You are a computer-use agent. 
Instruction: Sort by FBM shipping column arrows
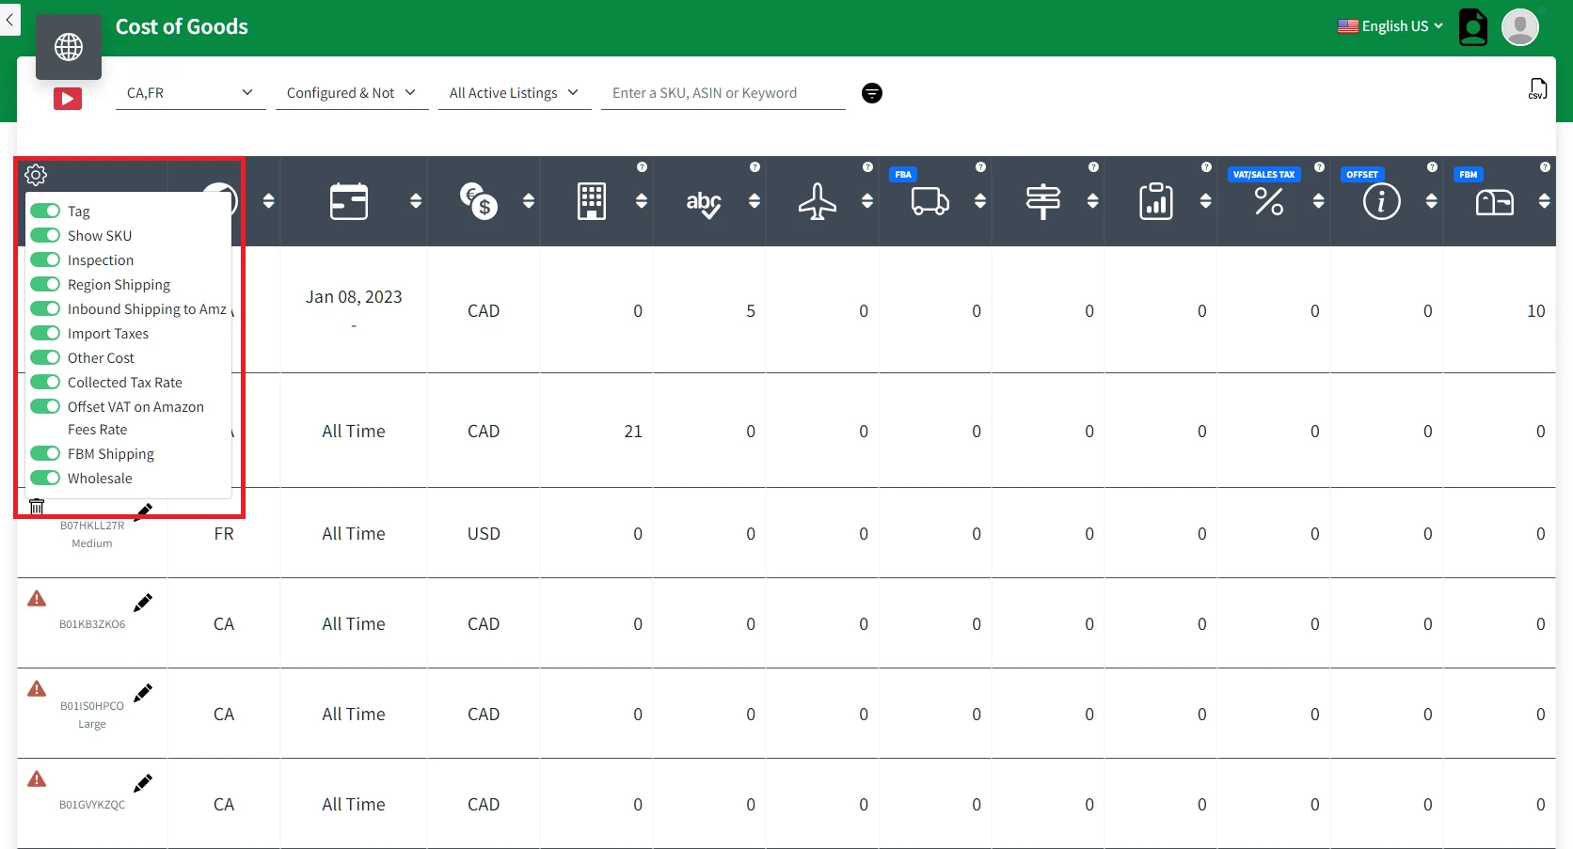(1544, 201)
